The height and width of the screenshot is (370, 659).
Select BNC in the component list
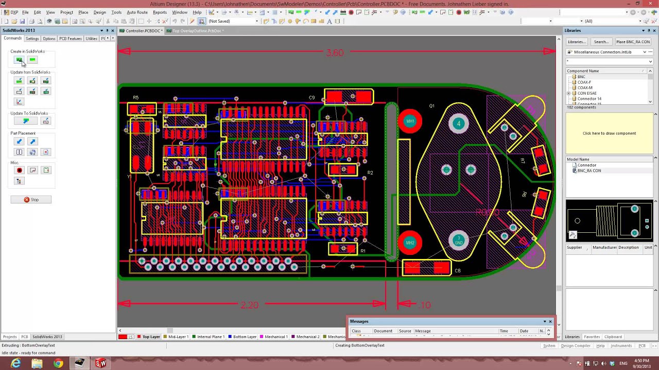tap(581, 77)
